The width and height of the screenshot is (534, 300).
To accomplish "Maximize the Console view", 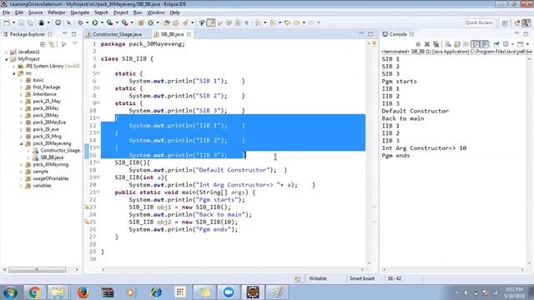I will (526, 34).
